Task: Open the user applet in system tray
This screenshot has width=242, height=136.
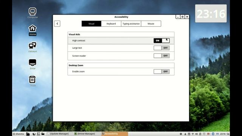Action: click(x=185, y=134)
